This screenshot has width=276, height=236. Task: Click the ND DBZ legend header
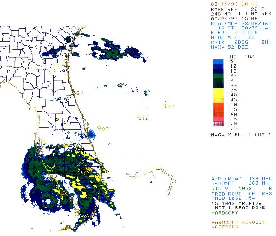click(x=242, y=57)
